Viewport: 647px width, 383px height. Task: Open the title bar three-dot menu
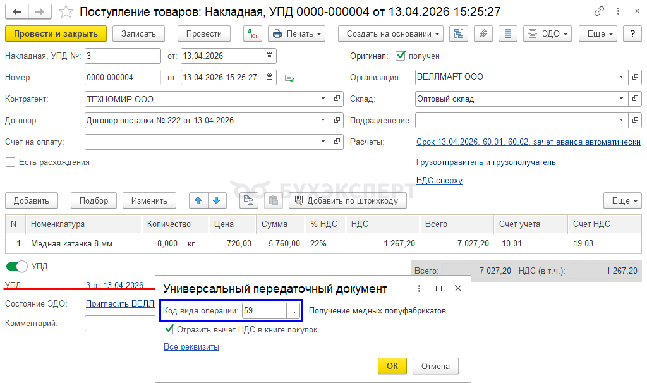click(618, 11)
